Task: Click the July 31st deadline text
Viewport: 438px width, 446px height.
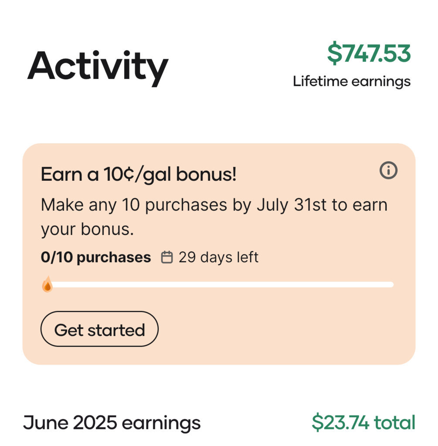Action: pos(292,205)
